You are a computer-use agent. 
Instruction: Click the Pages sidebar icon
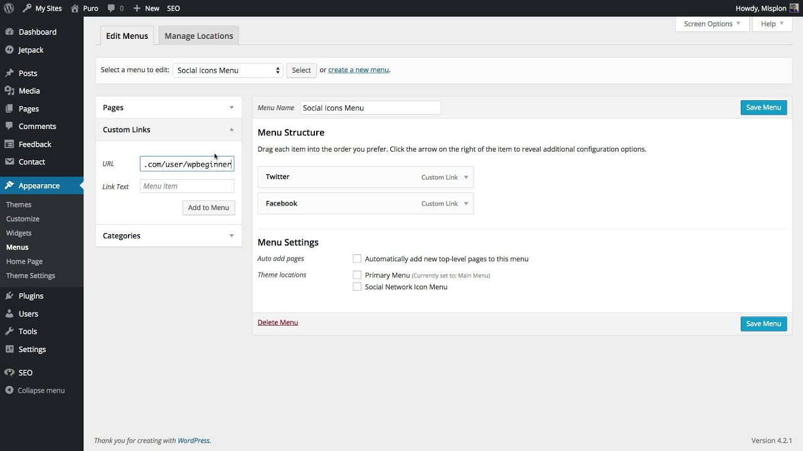point(9,108)
